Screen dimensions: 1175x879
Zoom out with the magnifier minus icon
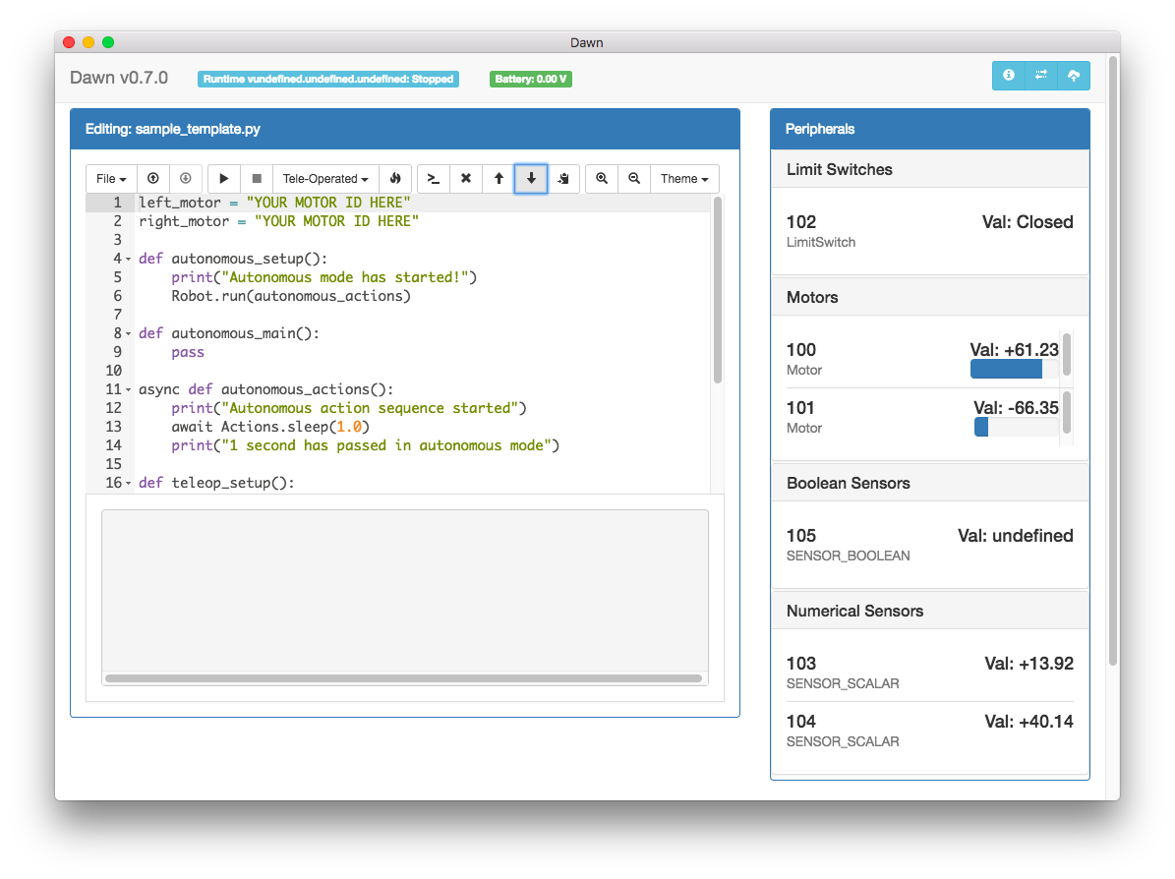pyautogui.click(x=634, y=179)
